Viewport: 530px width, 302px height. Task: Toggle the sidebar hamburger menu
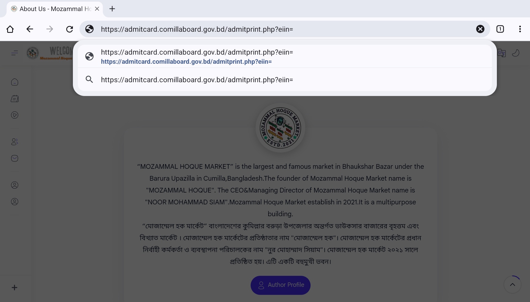[x=15, y=53]
